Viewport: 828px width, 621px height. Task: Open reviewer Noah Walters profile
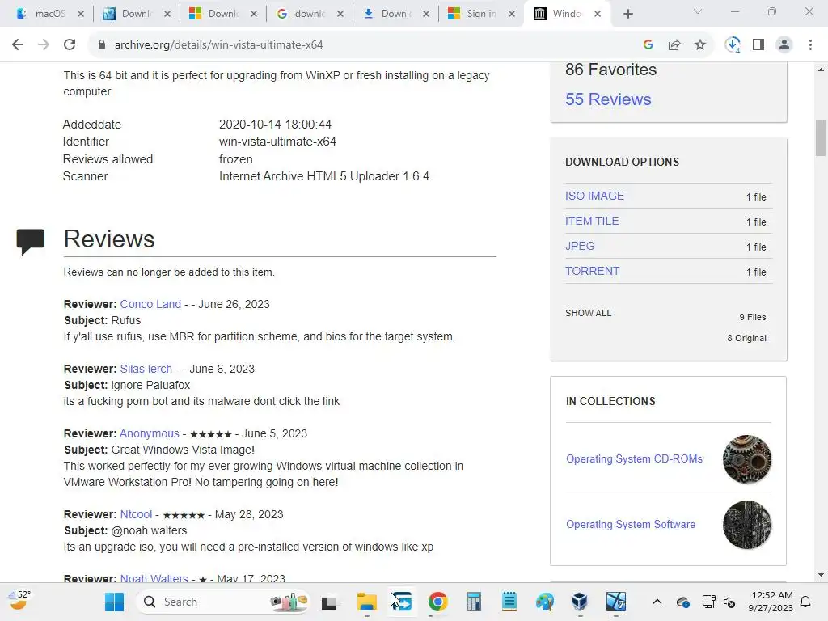(x=154, y=578)
